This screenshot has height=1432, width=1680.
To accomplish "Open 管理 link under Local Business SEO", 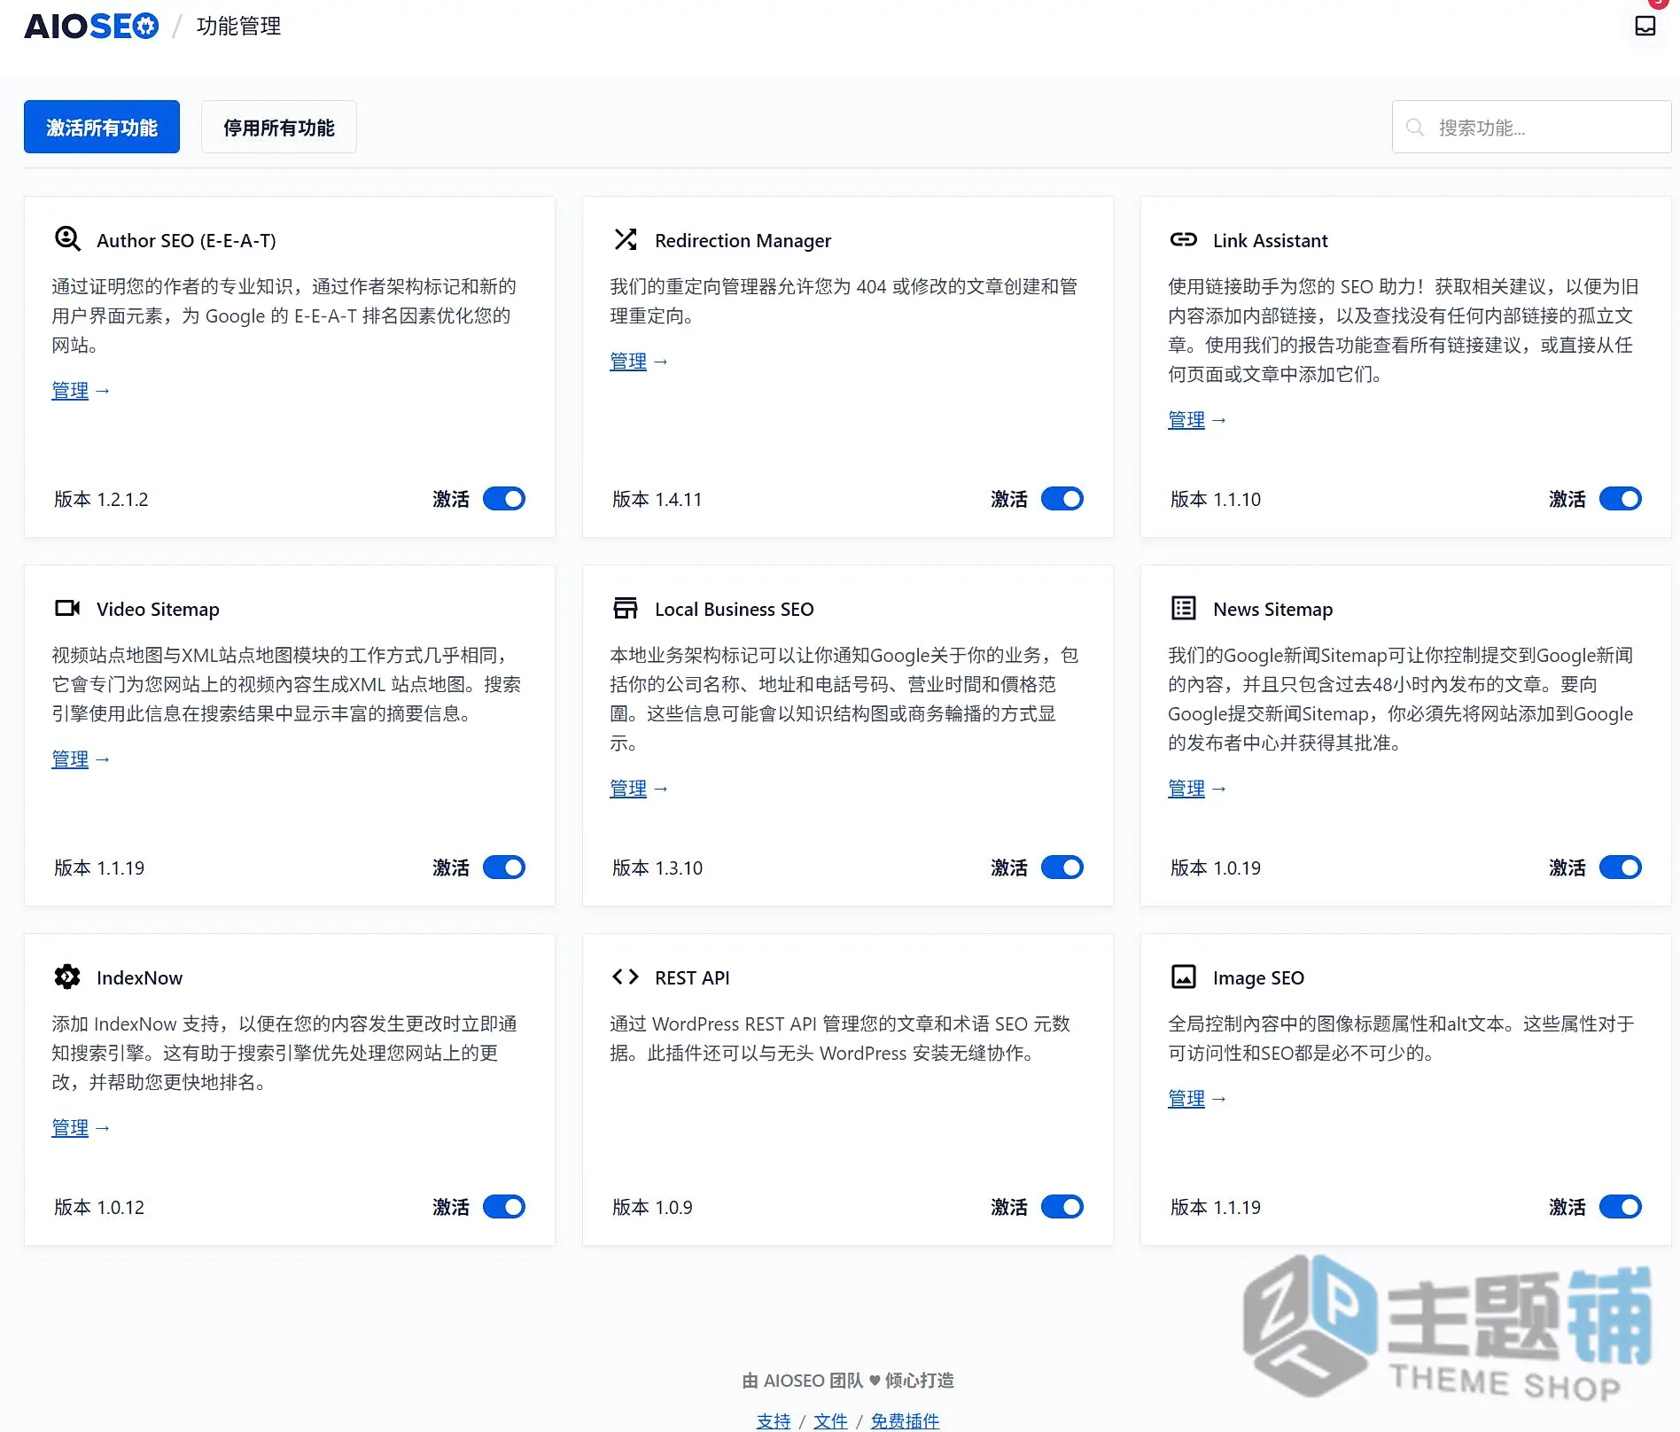I will coord(628,789).
